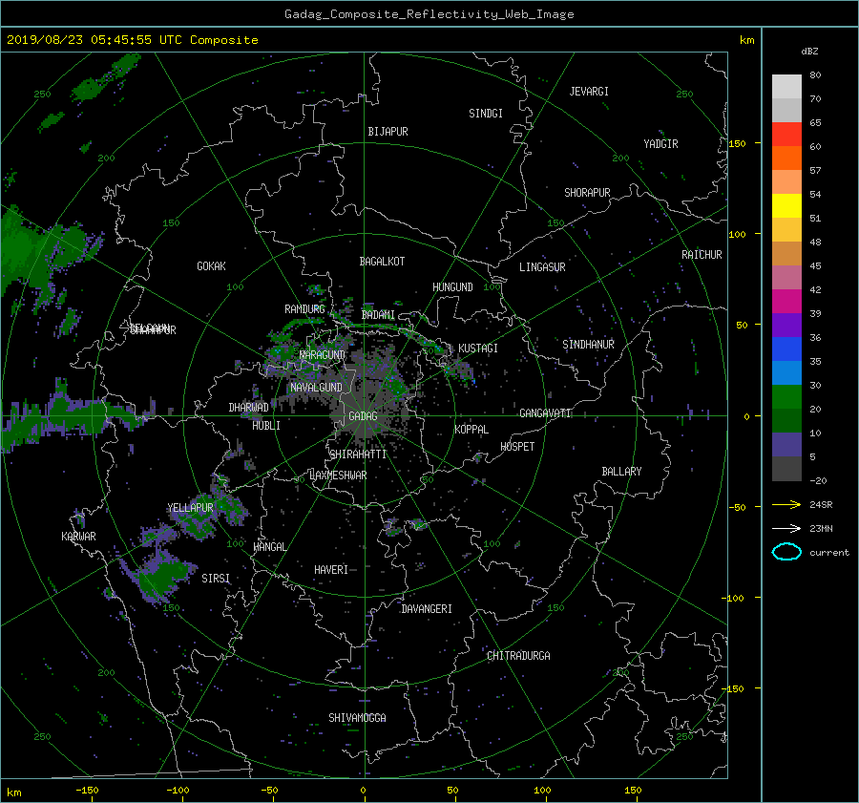Click the LAXMESHWAR label
Viewport: 859px width, 803px height.
338,475
